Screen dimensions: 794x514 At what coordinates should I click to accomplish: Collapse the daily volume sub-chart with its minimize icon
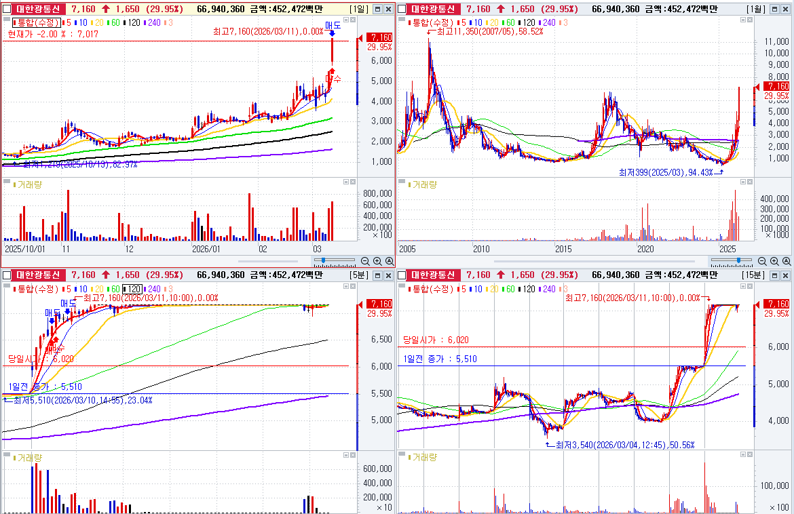tap(346, 182)
